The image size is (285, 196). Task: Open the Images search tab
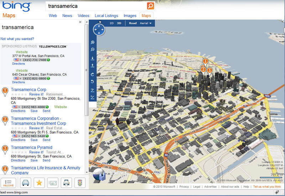pyautogui.click(x=130, y=16)
